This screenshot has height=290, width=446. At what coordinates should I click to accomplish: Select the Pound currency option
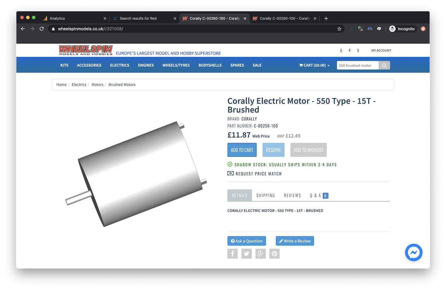tap(341, 50)
